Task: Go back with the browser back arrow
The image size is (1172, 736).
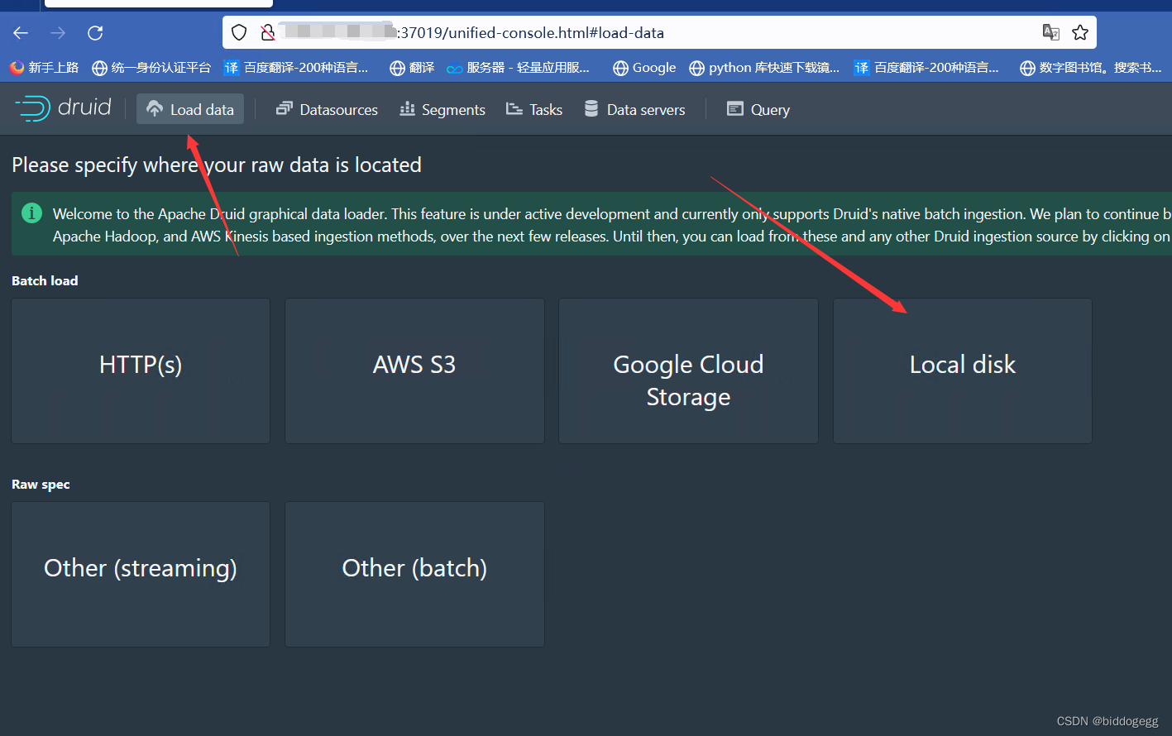Action: (21, 33)
